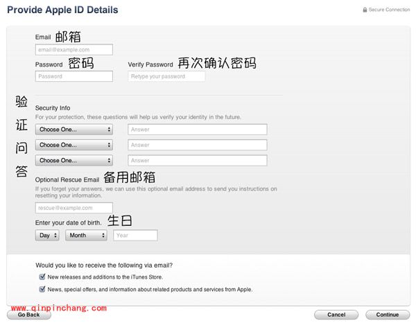This screenshot has height=323, width=416.
Task: Click the third security Answer field
Action: coord(198,160)
